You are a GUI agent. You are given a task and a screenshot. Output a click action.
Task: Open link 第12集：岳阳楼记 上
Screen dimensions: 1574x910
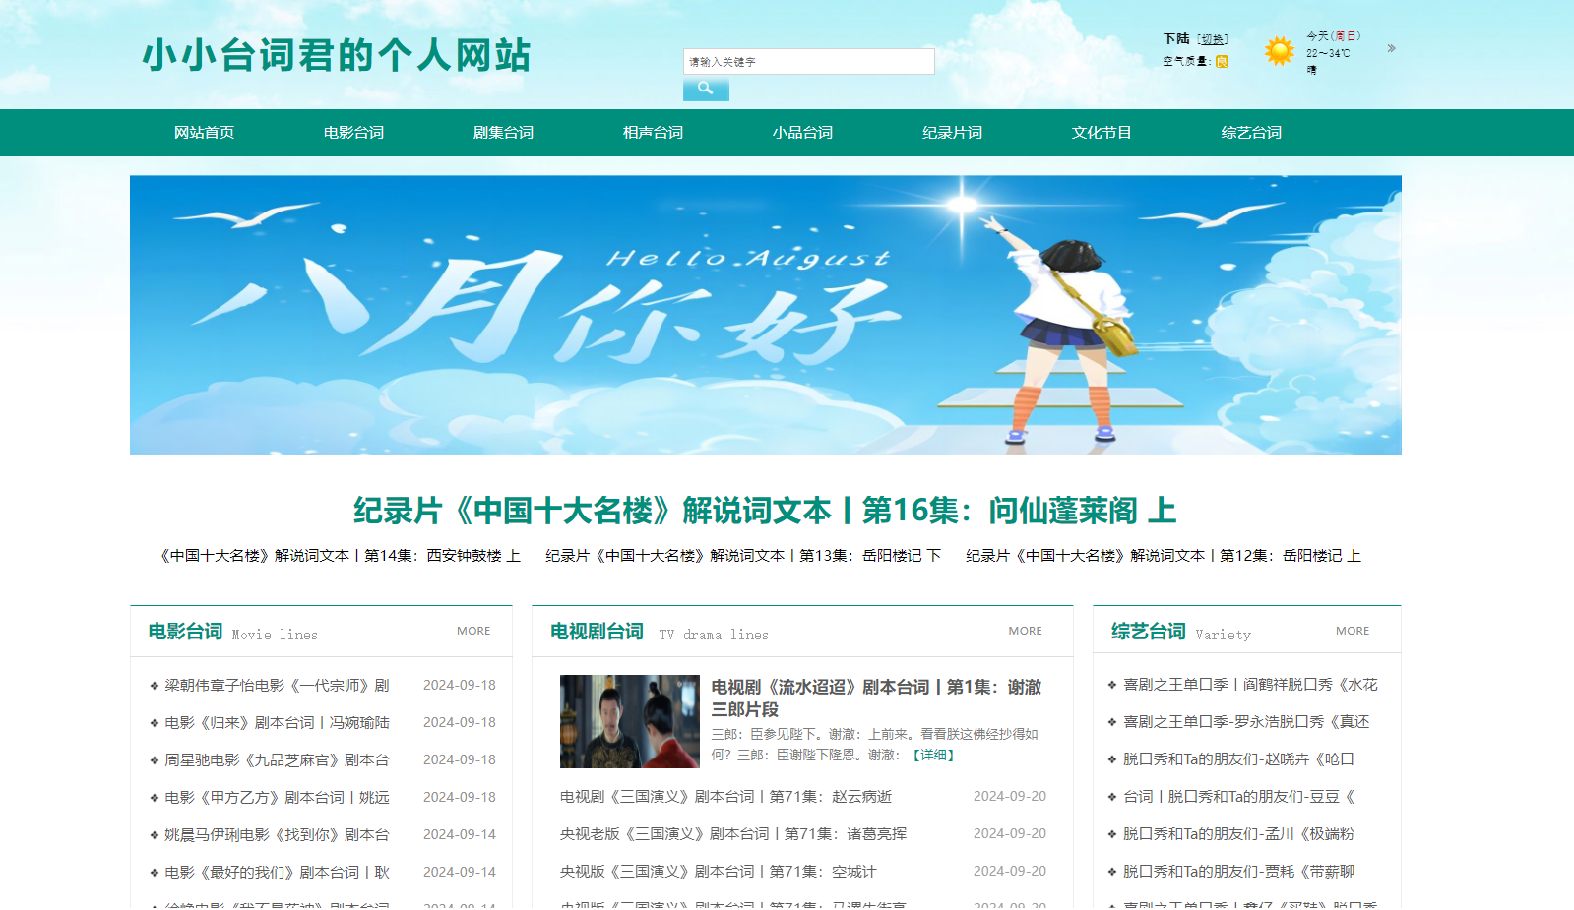1164,556
